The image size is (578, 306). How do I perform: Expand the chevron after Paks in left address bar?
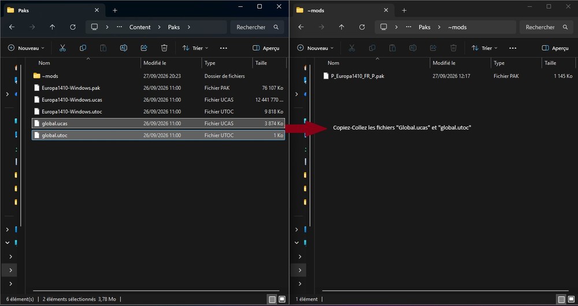pyautogui.click(x=189, y=27)
